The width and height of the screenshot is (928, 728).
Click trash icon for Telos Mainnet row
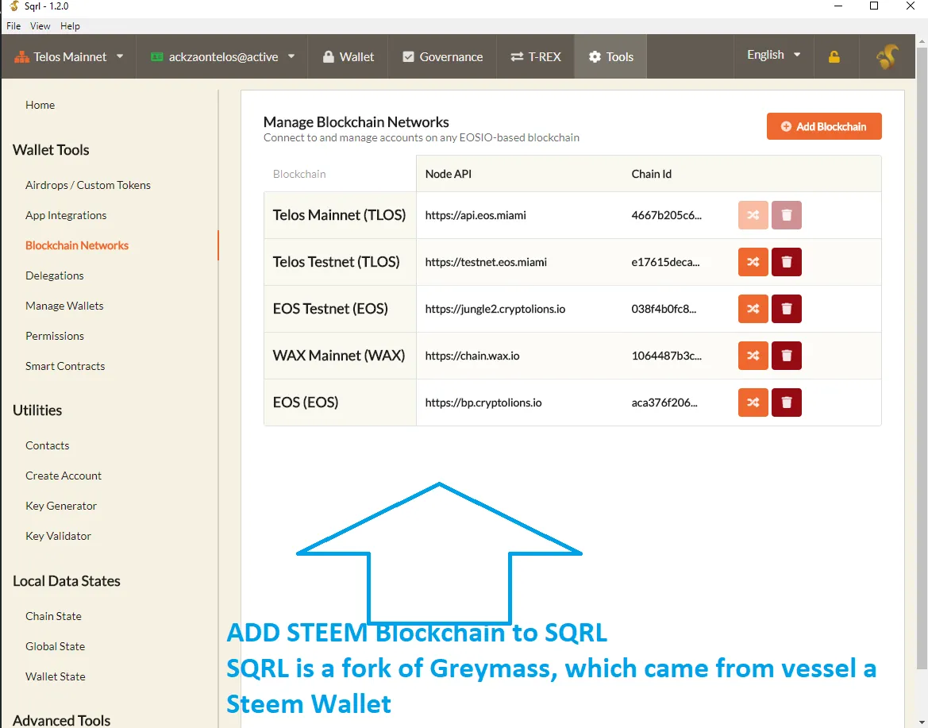(x=786, y=215)
